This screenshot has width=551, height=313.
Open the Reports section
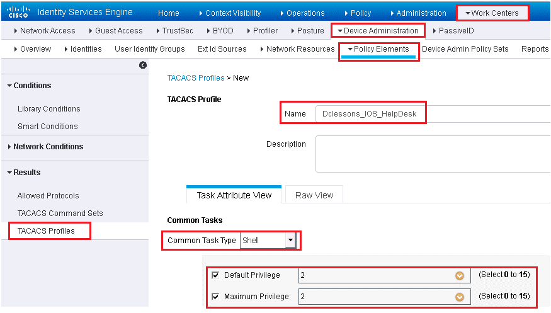pyautogui.click(x=535, y=49)
